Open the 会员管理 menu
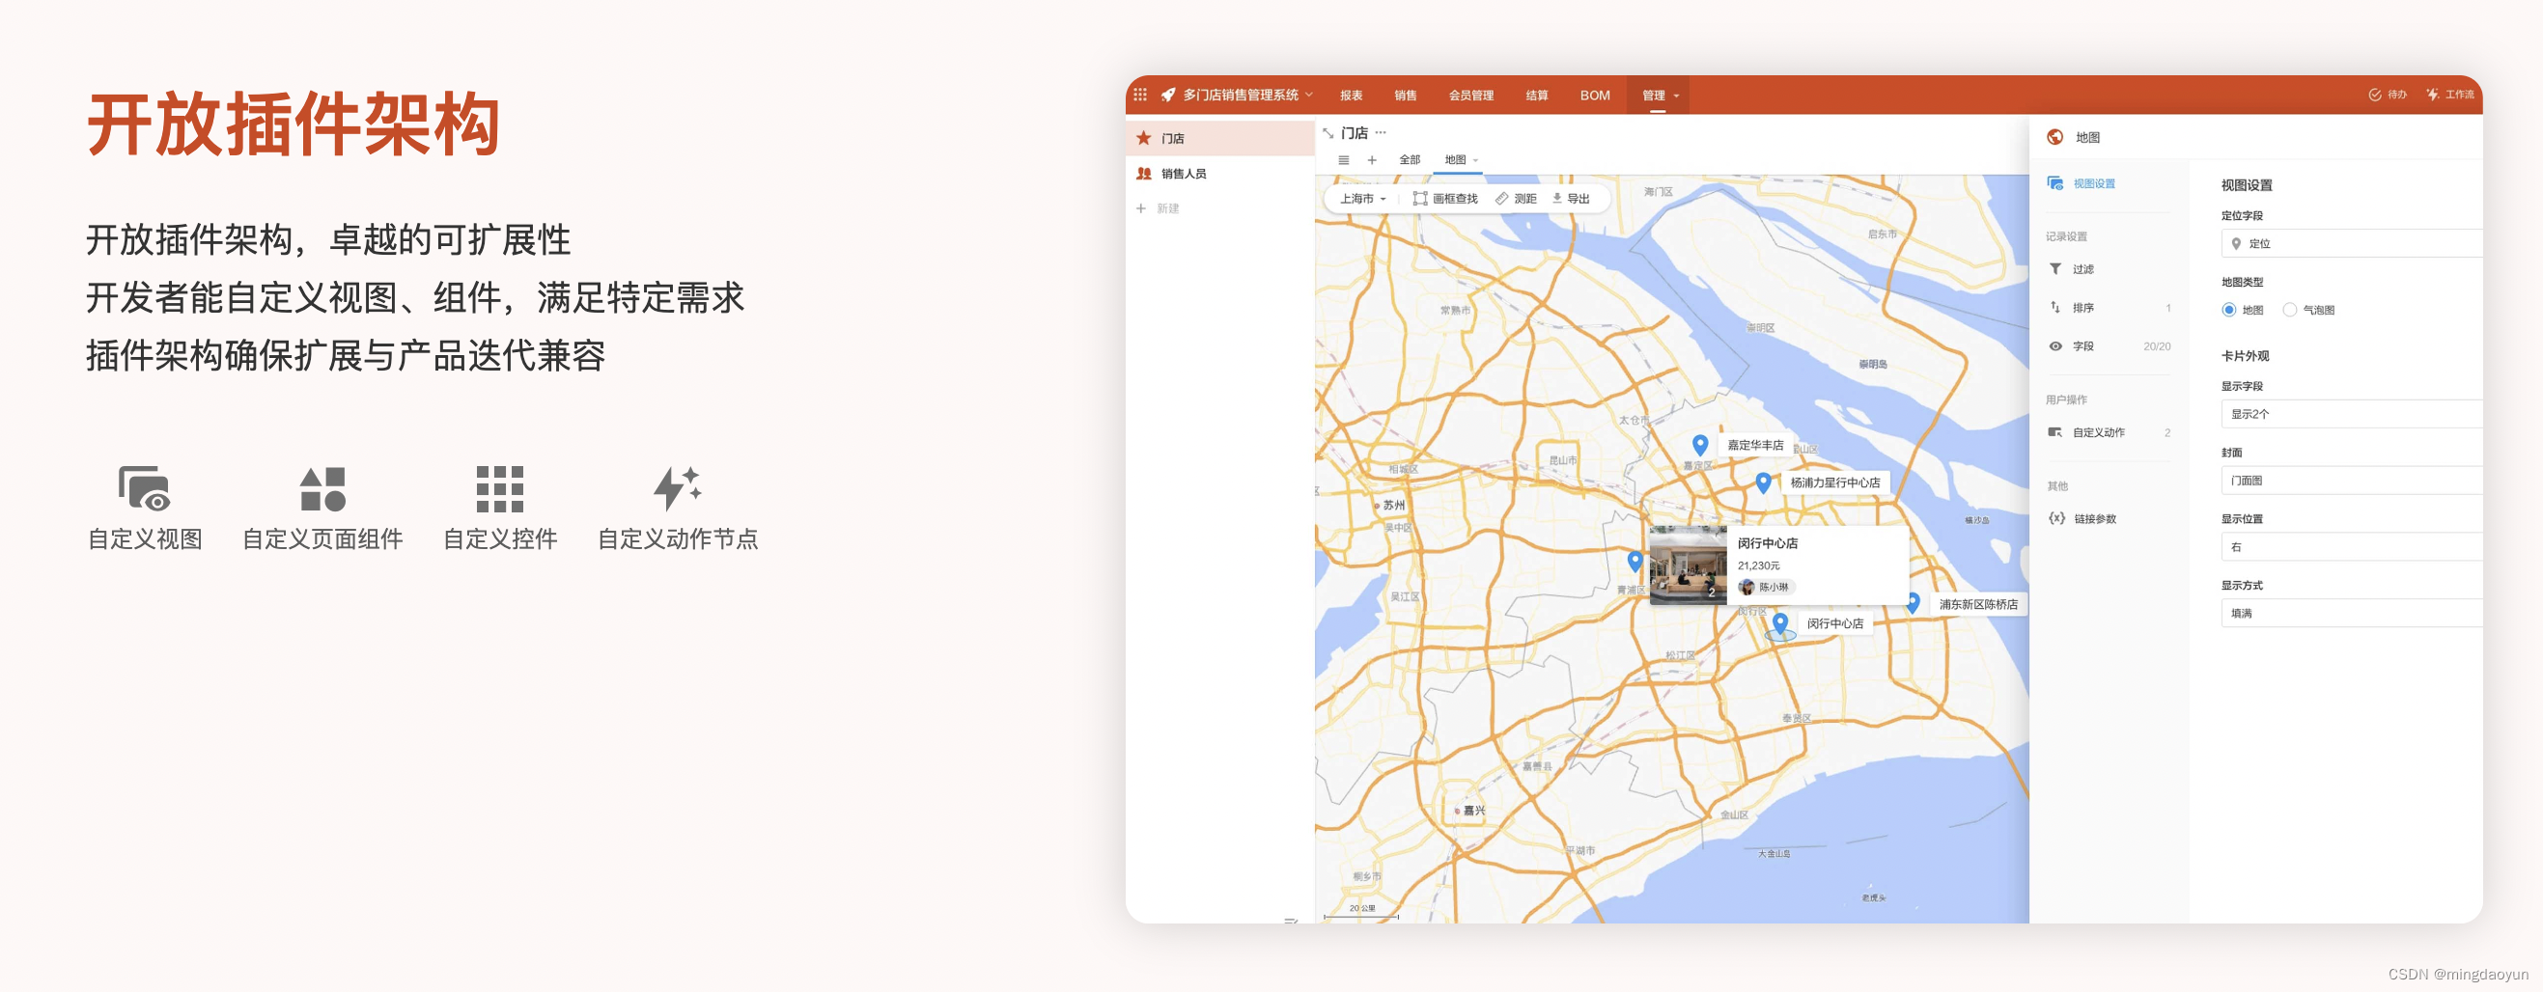The width and height of the screenshot is (2543, 992). [x=1470, y=95]
